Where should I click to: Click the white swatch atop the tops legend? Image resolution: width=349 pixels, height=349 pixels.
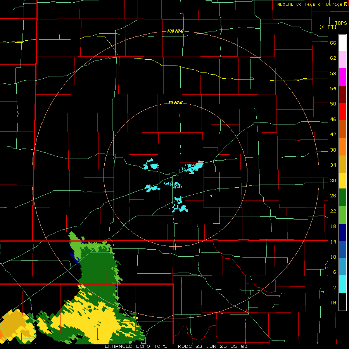click(342, 43)
